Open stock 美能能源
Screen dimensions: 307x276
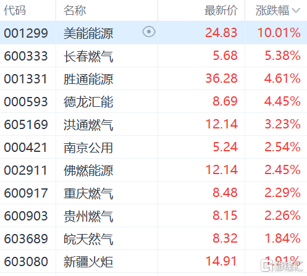[88, 33]
